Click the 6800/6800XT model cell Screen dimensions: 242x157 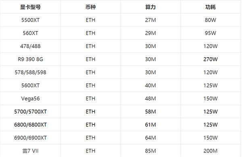click(30, 125)
